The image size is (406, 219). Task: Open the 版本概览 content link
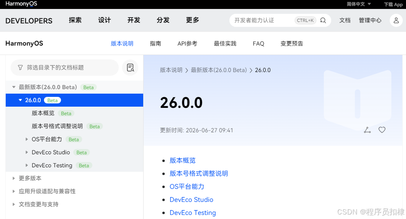point(183,160)
